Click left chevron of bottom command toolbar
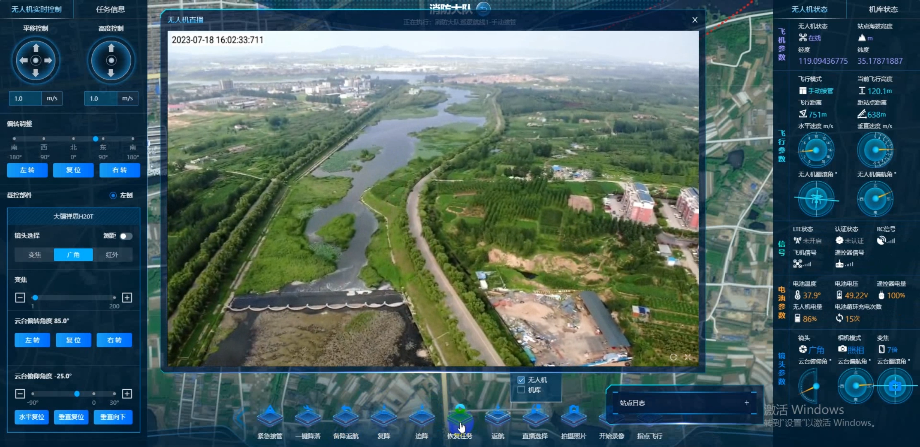Image resolution: width=920 pixels, height=447 pixels. click(240, 417)
